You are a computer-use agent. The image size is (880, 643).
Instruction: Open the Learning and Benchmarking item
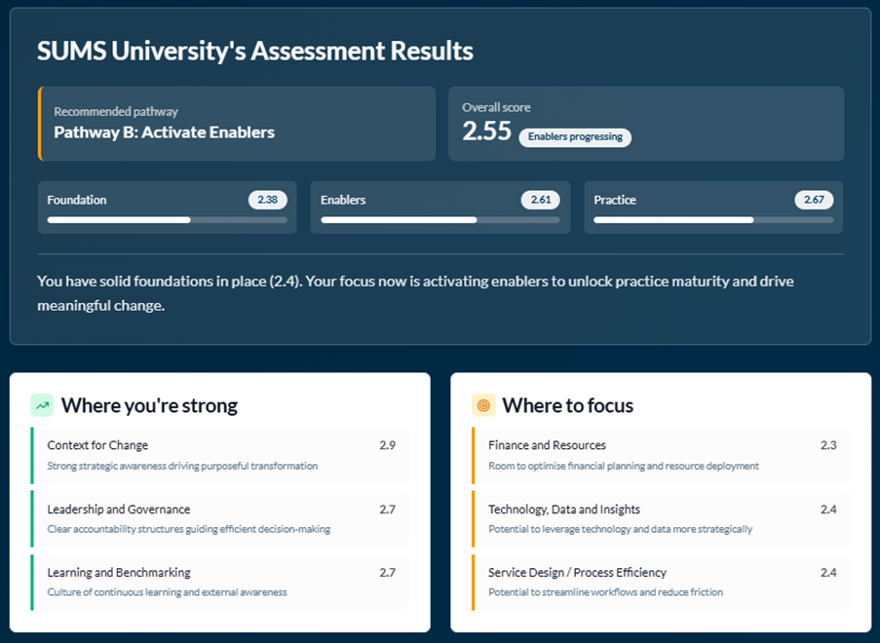tap(220, 583)
